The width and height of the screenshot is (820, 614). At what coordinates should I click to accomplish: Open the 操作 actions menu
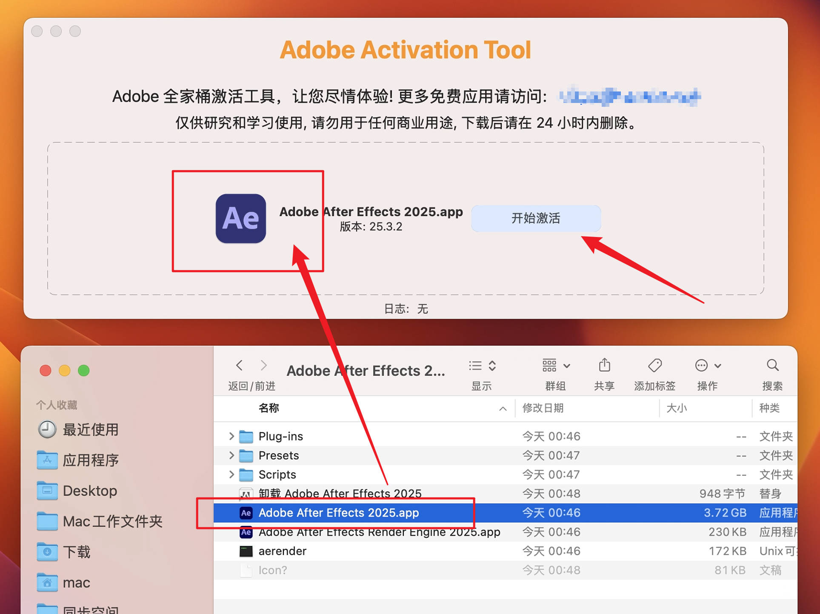pyautogui.click(x=708, y=366)
